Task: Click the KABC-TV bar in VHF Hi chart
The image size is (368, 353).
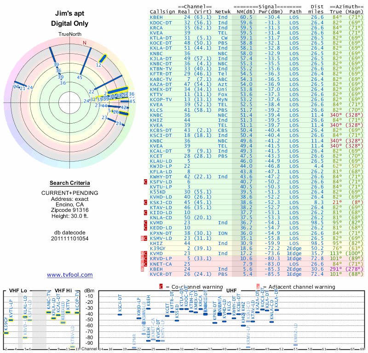Action: 49,312
